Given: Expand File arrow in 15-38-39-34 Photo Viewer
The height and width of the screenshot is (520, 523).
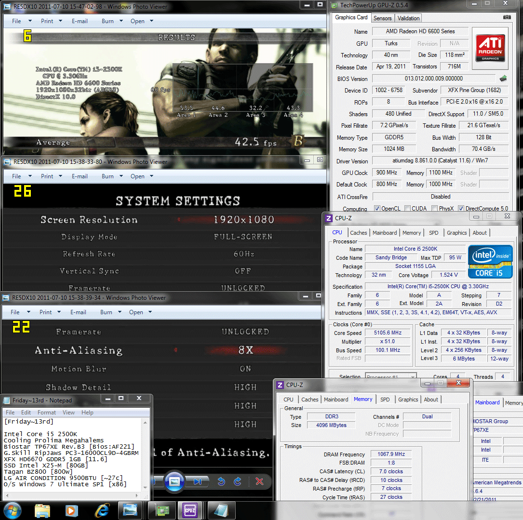Looking at the screenshot, I should 28,312.
